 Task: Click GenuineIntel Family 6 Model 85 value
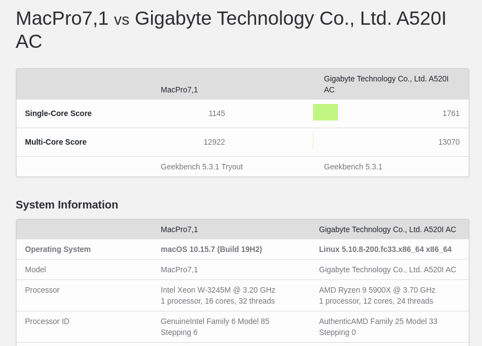click(215, 327)
